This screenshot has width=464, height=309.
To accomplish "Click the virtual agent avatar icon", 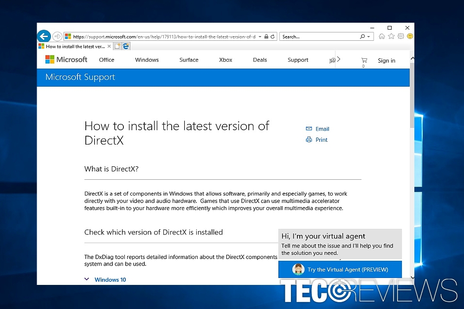I will point(298,270).
